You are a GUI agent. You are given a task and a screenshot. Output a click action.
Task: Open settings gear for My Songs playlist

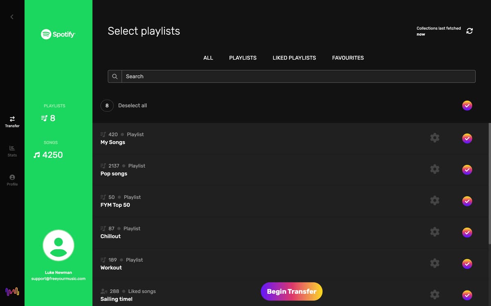tap(435, 138)
